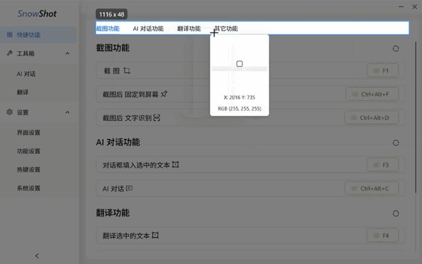Collapse the 设置 section chevron
Image resolution: width=422 pixels, height=264 pixels.
68,112
